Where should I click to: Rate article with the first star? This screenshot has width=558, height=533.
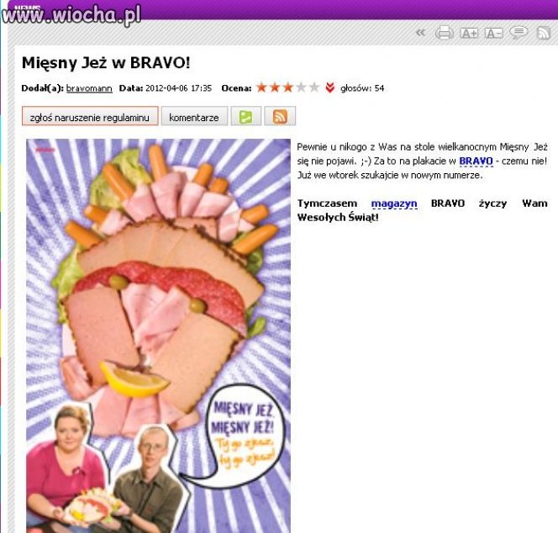261,87
